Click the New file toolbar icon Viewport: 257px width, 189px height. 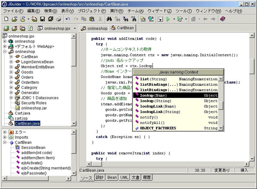(x=6, y=19)
